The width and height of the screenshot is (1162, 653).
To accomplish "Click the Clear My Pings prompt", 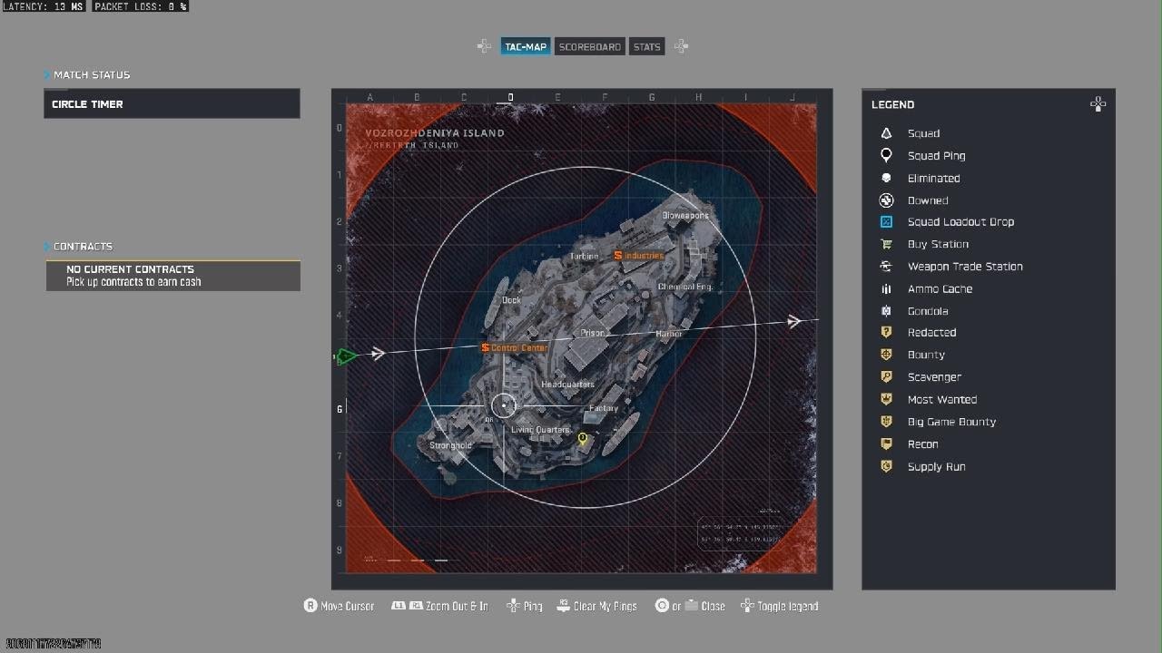I will click(x=596, y=606).
